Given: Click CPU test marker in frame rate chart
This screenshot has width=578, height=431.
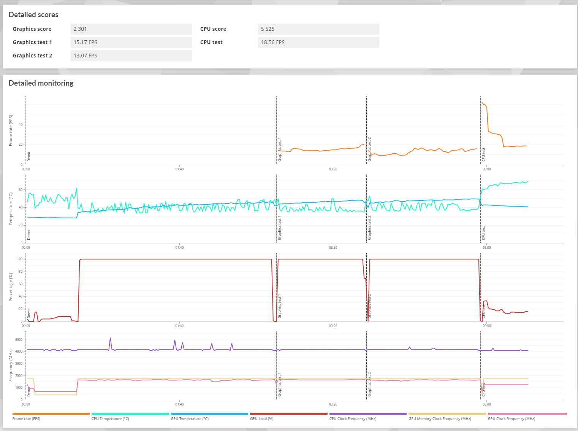Looking at the screenshot, I should coord(484,155).
